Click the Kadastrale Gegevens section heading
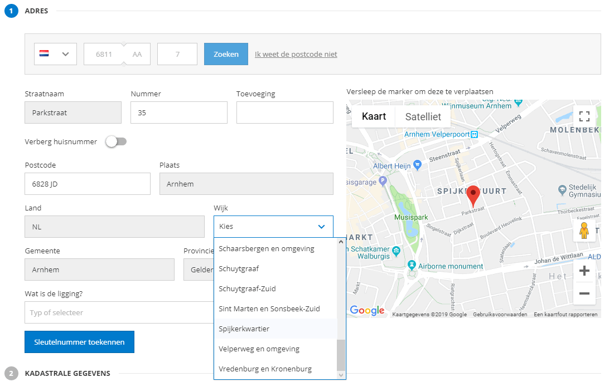 coord(67,374)
